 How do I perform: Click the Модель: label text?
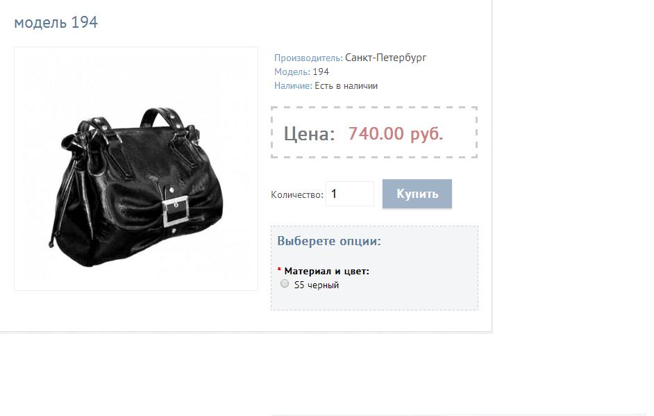click(292, 72)
